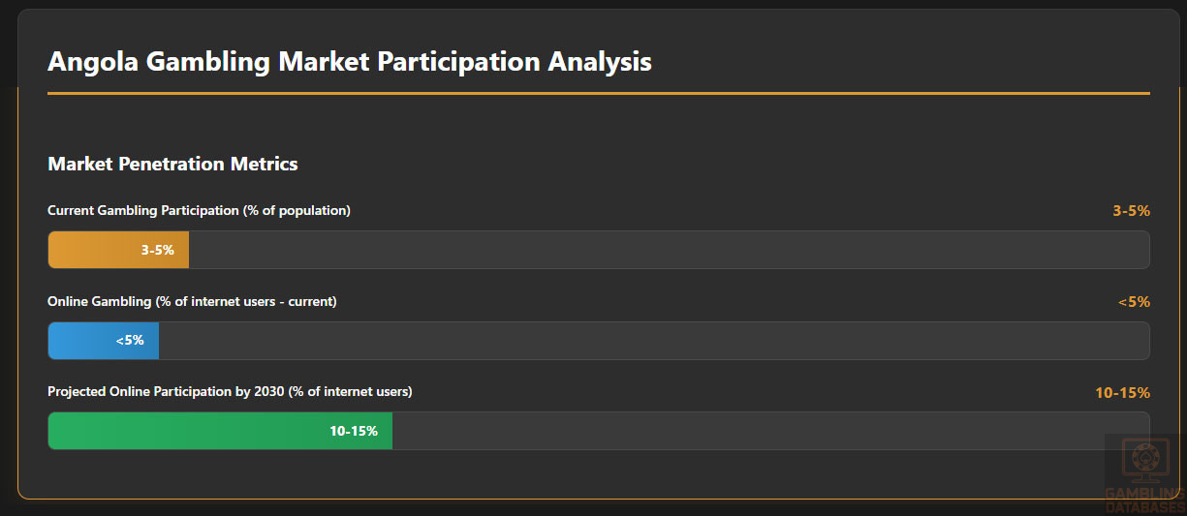The height and width of the screenshot is (516, 1187).
Task: Click the gold divider line under the title
Action: click(x=598, y=94)
